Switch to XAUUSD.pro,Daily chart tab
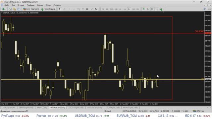Viewport: 212px width, 119px height. 130,107
